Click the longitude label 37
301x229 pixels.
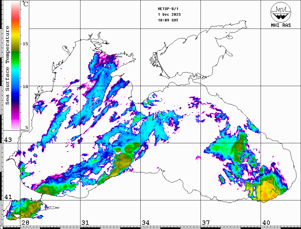coord(206,222)
